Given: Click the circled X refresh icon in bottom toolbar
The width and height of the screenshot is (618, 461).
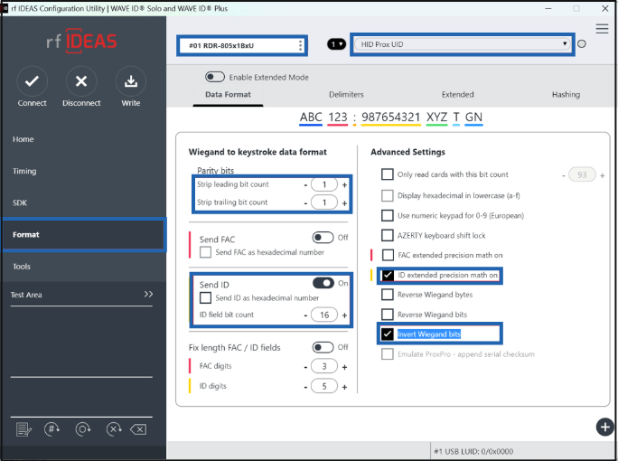Looking at the screenshot, I should (114, 428).
